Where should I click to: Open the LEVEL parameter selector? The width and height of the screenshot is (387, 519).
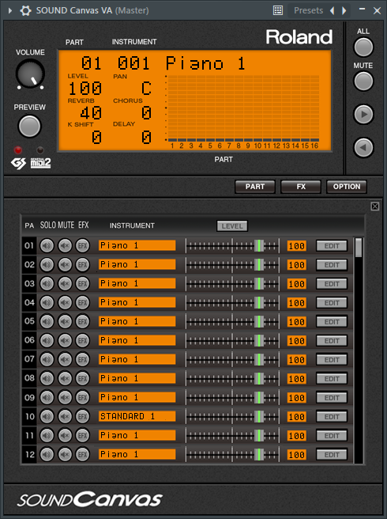(x=232, y=226)
